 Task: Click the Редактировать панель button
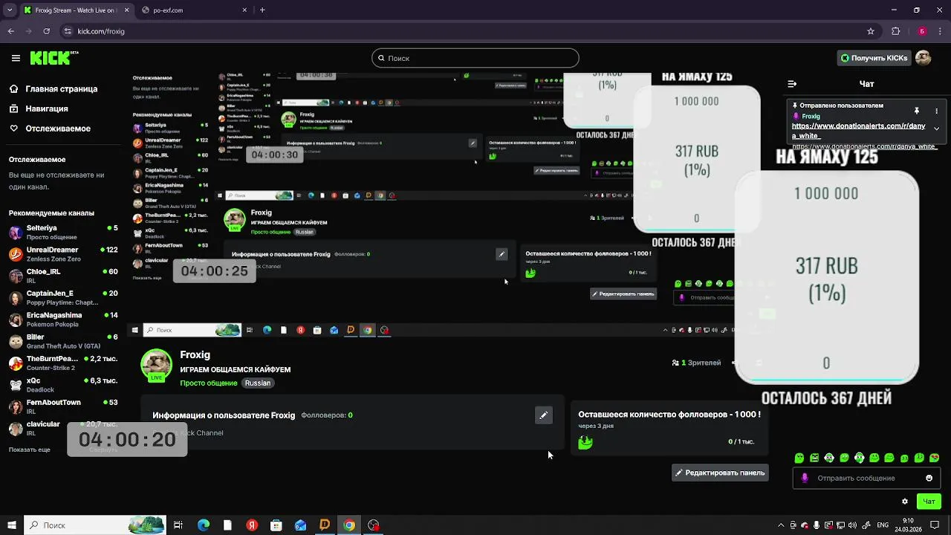[720, 473]
